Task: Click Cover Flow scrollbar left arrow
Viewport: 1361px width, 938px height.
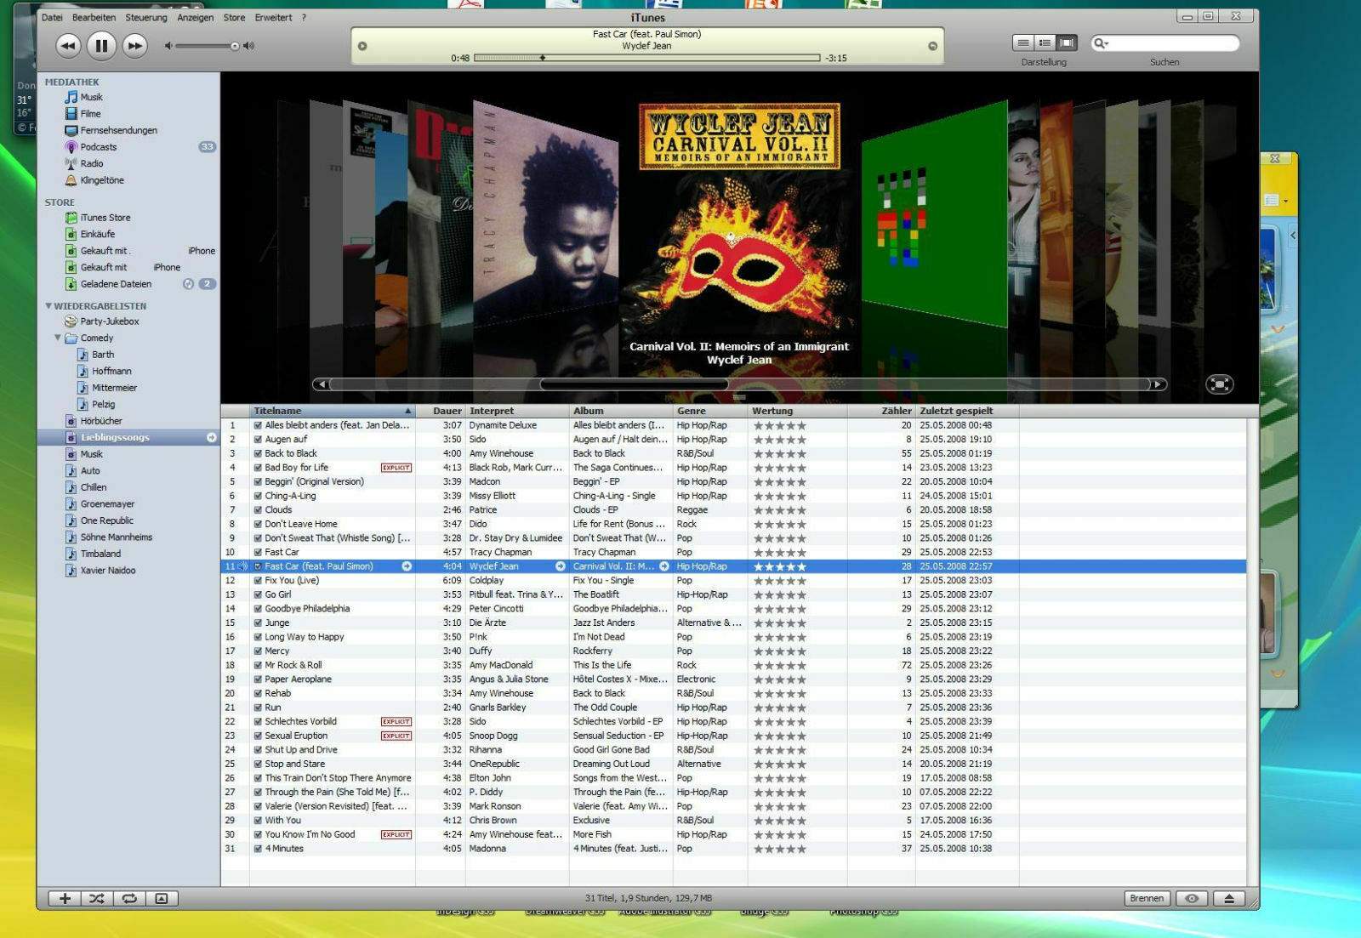Action: point(321,384)
